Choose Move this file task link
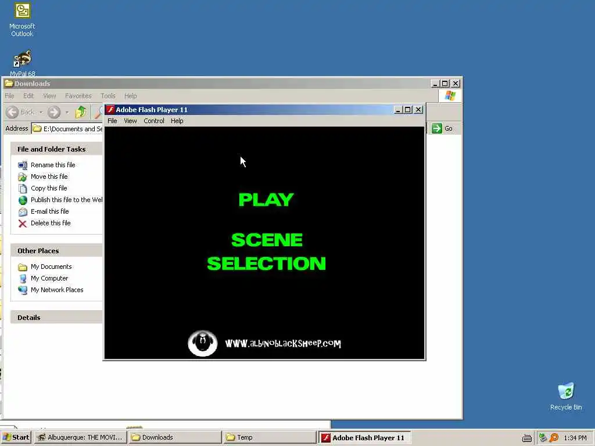595x446 pixels. tap(49, 177)
